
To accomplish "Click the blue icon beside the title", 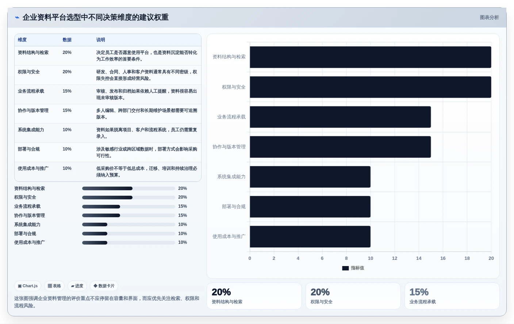I will point(17,17).
